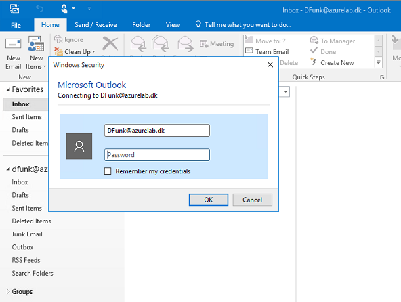Viewport: 401px width, 302px height.
Task: Collapse the dfunk@azurelab.dk mailbox tree
Action: coord(8,169)
